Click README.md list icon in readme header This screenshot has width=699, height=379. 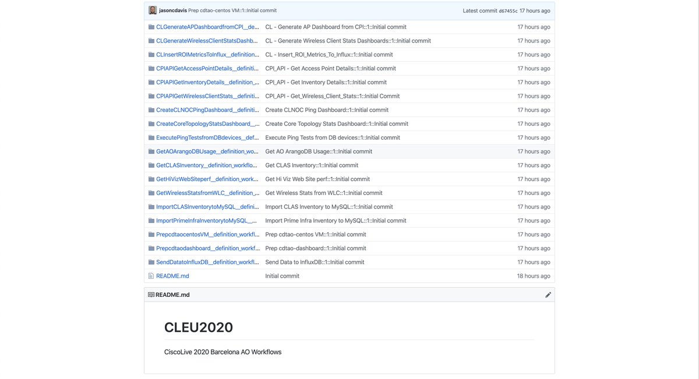151,295
